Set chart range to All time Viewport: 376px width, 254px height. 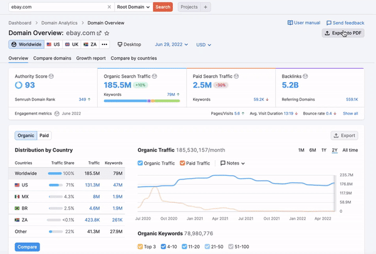pyautogui.click(x=350, y=150)
